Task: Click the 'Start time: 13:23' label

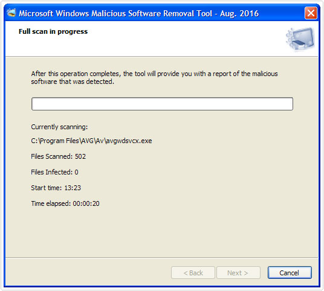Action: coord(56,188)
